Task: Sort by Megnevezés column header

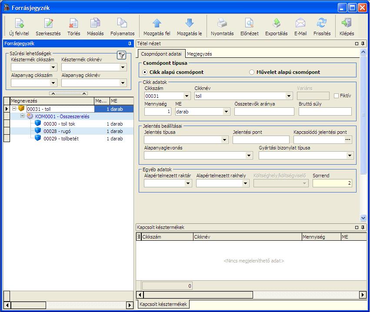Action: pos(52,101)
